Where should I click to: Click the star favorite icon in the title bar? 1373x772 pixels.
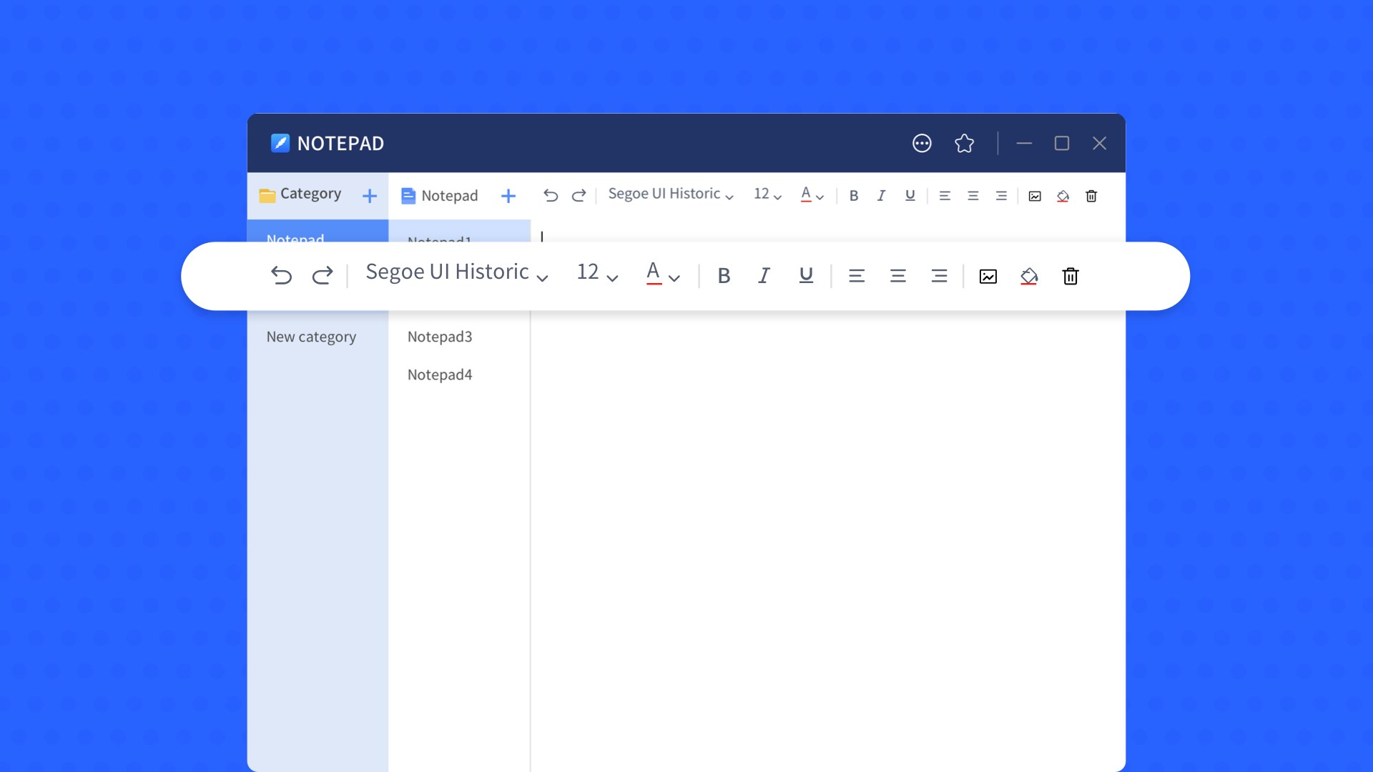pyautogui.click(x=964, y=143)
